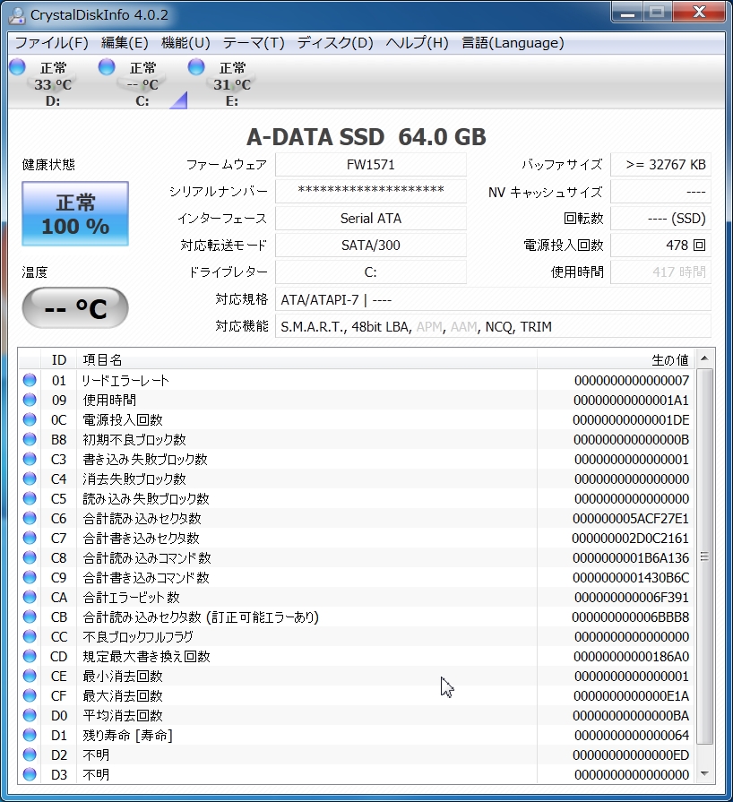
Task: Open the 機能(U) menu
Action: pyautogui.click(x=185, y=43)
